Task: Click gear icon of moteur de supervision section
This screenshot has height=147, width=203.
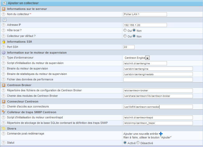Action: pos(4,53)
